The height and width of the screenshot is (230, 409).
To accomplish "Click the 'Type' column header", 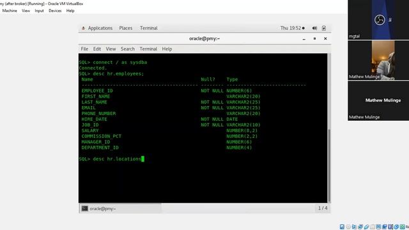I will point(232,79).
